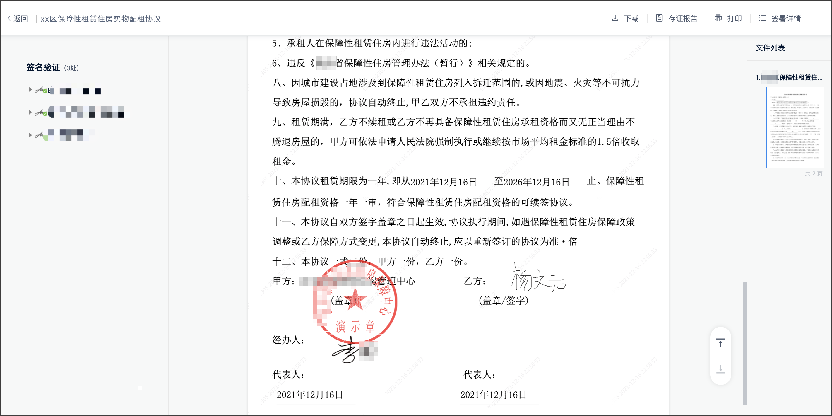This screenshot has height=416, width=832.
Task: Click the back chevron next to 返回
Action: click(x=9, y=18)
